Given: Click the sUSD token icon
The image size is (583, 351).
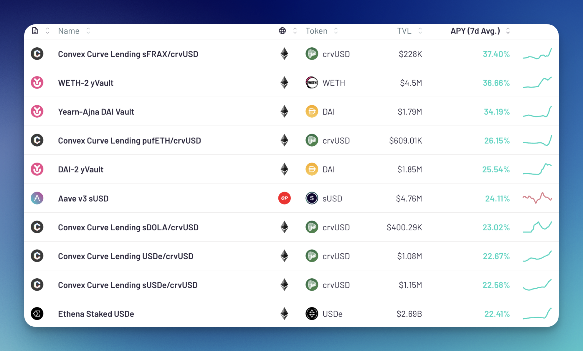Looking at the screenshot, I should point(312,198).
